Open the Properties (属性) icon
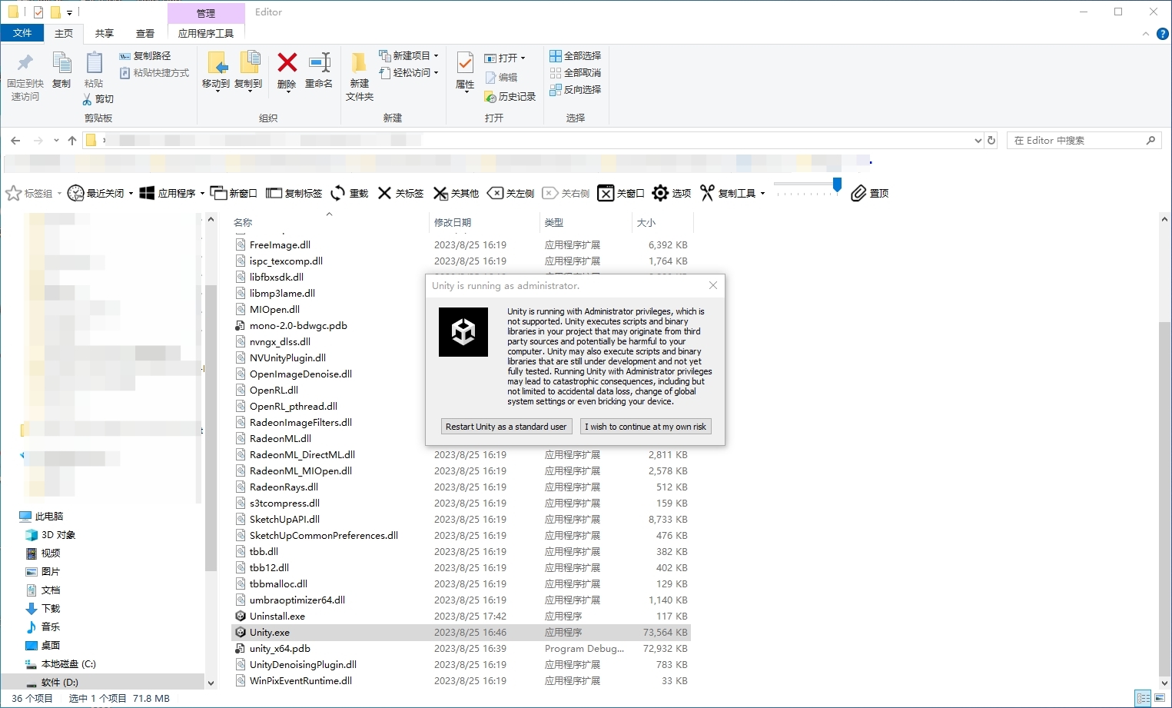The width and height of the screenshot is (1172, 708). (465, 63)
